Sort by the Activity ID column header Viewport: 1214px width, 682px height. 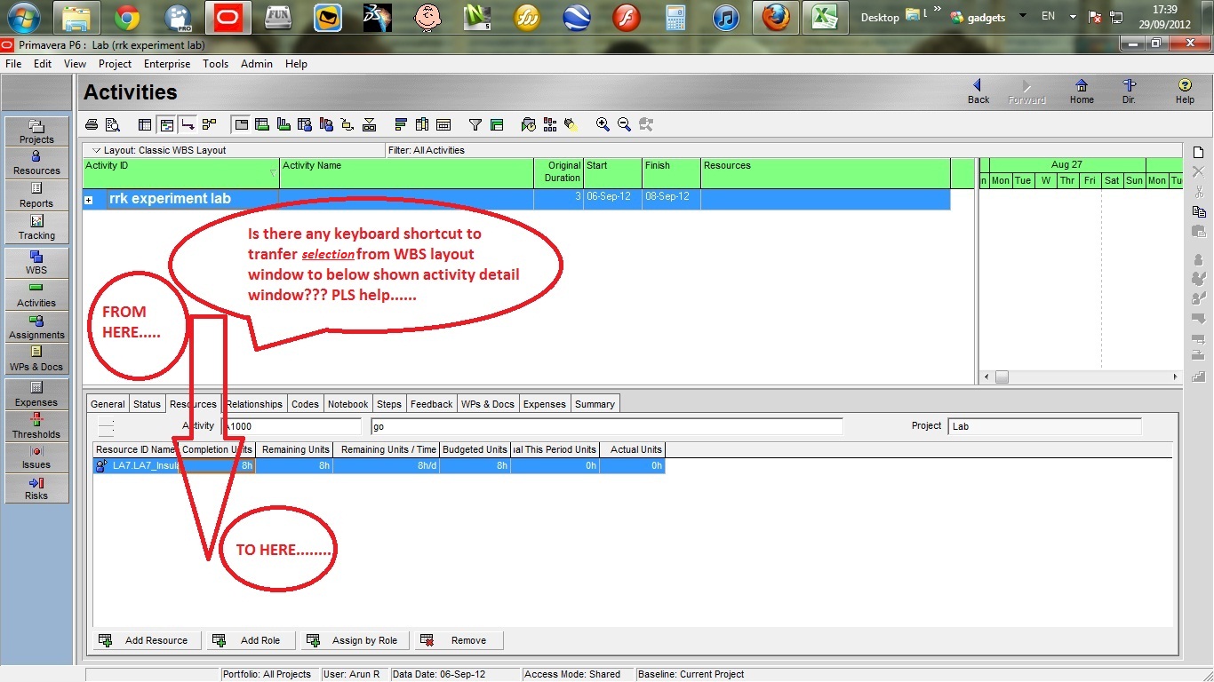coord(181,172)
